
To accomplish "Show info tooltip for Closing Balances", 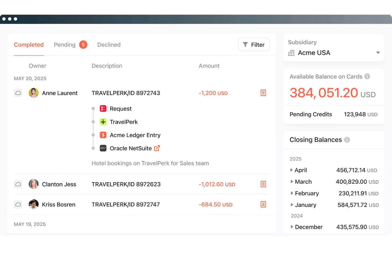I will [x=347, y=140].
